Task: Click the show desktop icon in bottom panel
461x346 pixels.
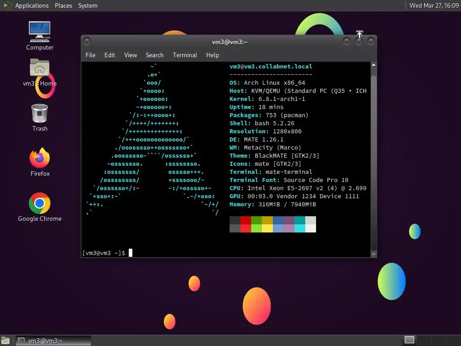Action: (x=5, y=341)
